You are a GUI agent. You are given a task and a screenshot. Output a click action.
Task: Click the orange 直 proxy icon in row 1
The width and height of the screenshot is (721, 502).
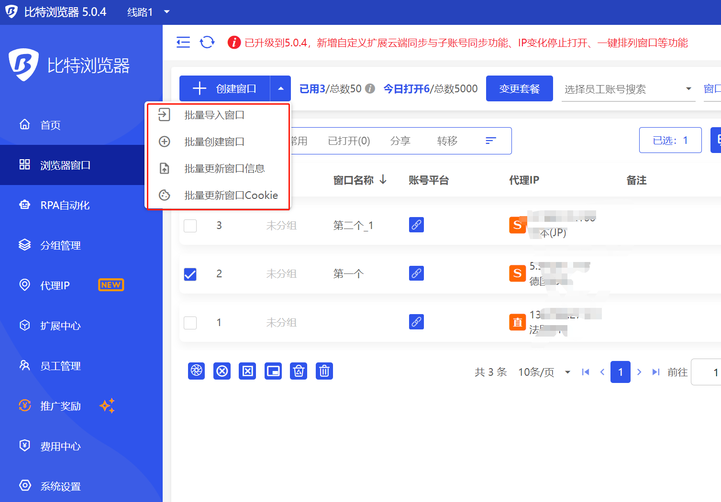point(517,322)
